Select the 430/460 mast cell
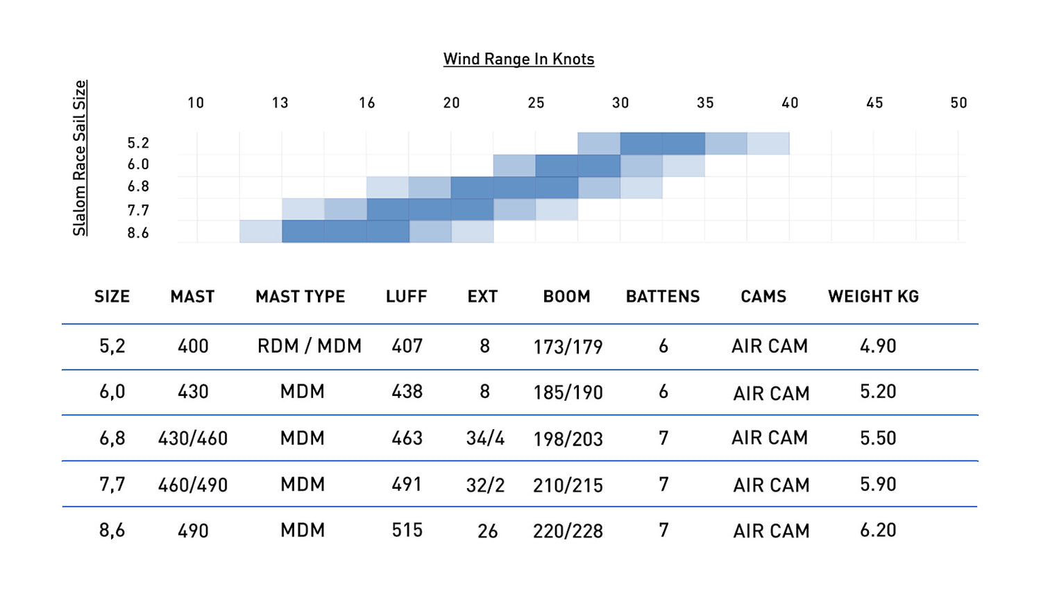 (193, 438)
